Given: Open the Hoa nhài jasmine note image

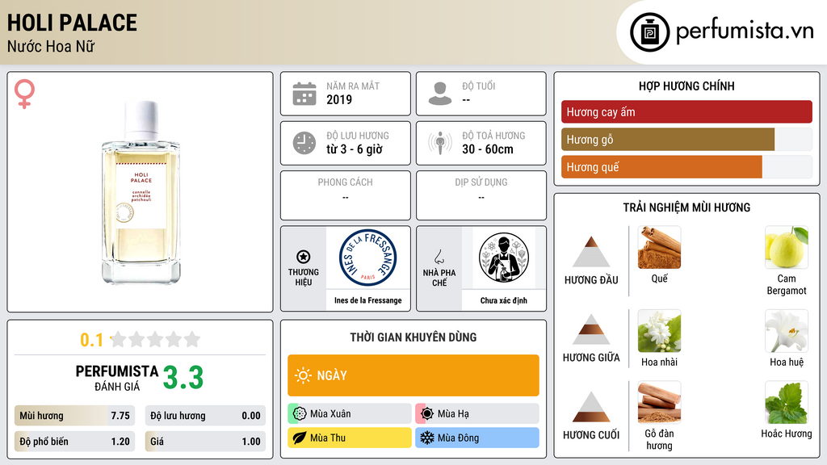Looking at the screenshot, I should 659,330.
